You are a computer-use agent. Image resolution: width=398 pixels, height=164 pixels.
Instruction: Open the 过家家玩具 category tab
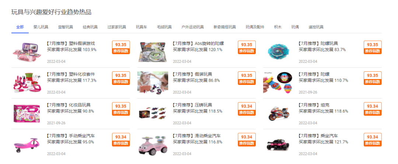click(117, 27)
